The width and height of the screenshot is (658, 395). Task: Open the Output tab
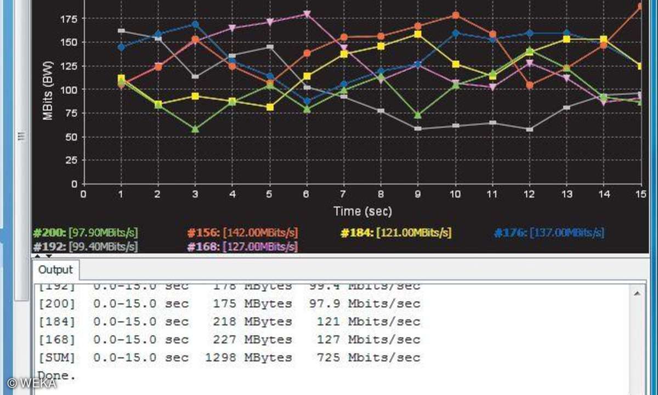[x=55, y=269]
